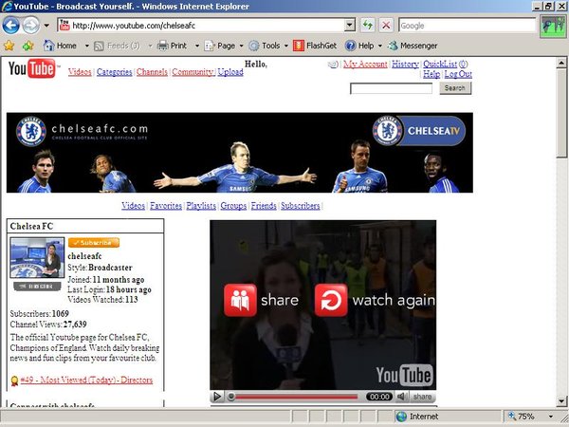Viewport: 569px width, 427px height.
Task: Expand the Print options dropdown arrow
Action: pyautogui.click(x=197, y=46)
